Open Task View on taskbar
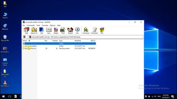The width and height of the screenshot is (177, 99). point(10,97)
